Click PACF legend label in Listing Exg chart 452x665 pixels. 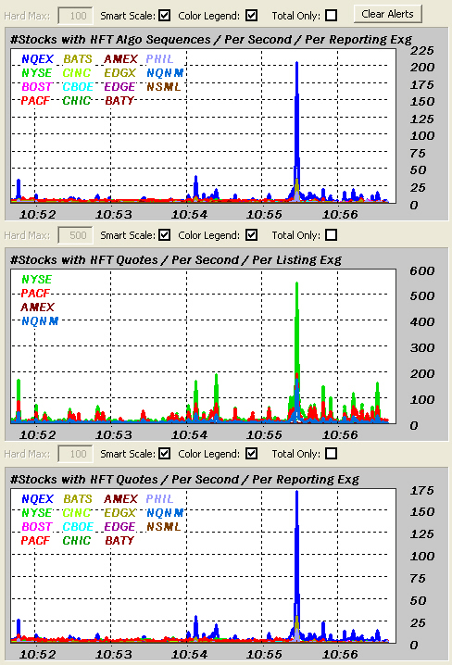(35, 293)
